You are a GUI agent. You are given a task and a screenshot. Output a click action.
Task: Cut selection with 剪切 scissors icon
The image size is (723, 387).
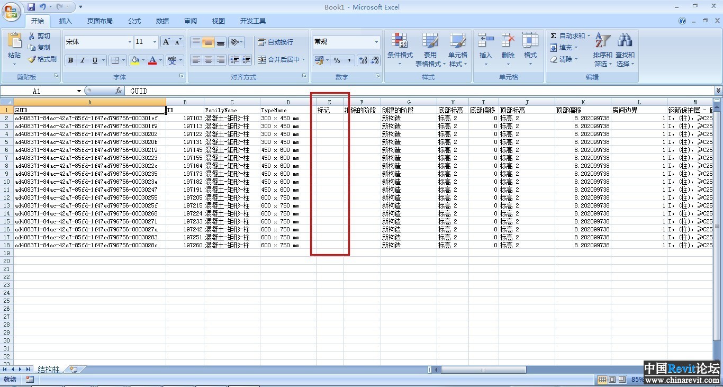(40, 36)
